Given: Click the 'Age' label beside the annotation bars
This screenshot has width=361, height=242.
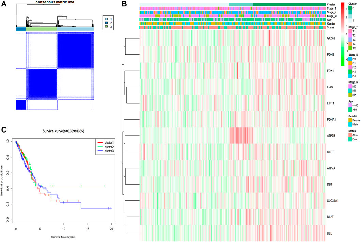Looking at the screenshot, I should [x=329, y=20].
